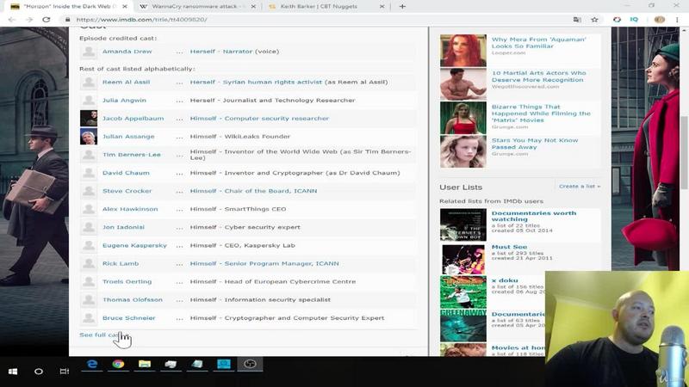Screen dimensions: 689x387
Task: Click the blue monitor app in taskbar
Action: (224, 364)
